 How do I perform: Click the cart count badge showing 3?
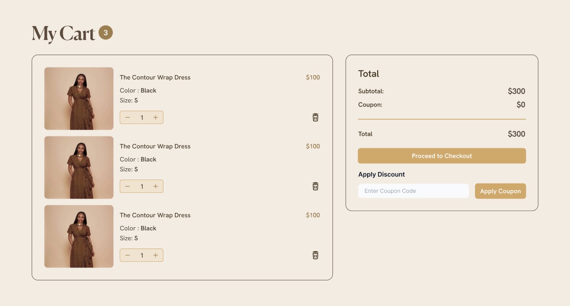(105, 33)
